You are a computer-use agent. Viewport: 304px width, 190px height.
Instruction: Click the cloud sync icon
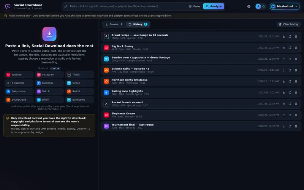click(263, 6)
